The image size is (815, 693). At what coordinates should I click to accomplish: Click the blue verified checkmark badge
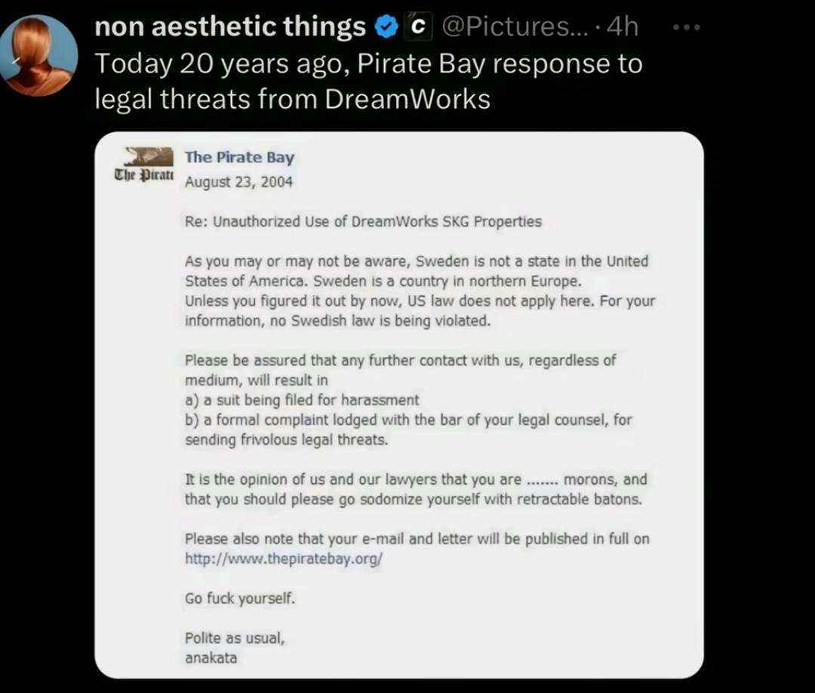click(386, 28)
